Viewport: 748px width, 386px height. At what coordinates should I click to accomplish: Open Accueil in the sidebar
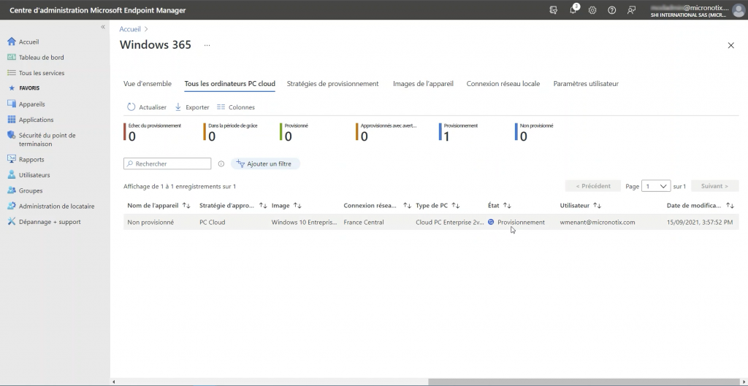(x=28, y=42)
